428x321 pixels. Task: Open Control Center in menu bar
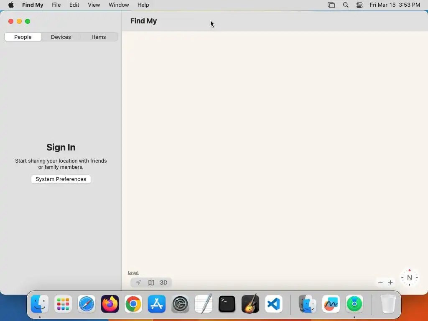(359, 5)
